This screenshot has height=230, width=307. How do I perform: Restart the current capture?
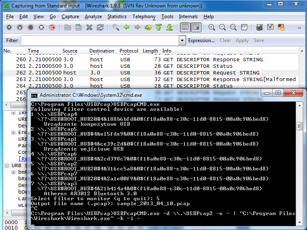pos(52,27)
